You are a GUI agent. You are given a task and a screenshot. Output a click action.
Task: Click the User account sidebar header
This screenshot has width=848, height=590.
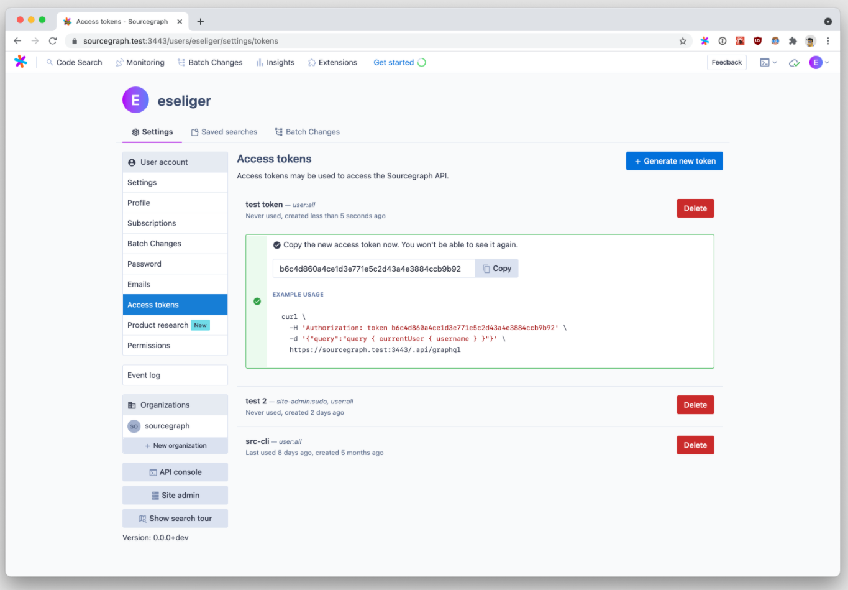(175, 162)
